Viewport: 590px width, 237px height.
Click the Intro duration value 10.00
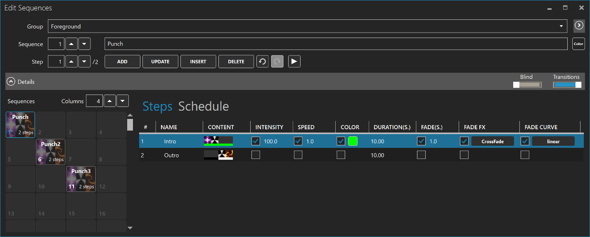pyautogui.click(x=377, y=141)
